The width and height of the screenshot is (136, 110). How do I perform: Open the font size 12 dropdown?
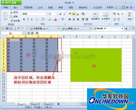coord(57,14)
